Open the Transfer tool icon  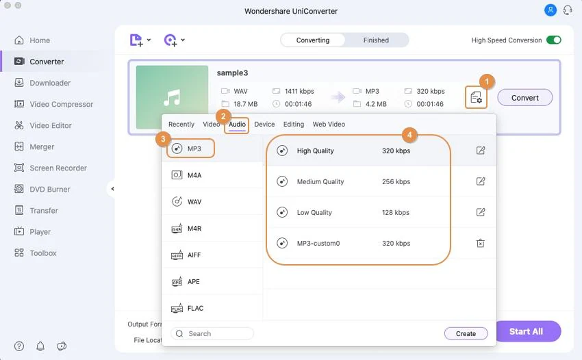pyautogui.click(x=19, y=210)
